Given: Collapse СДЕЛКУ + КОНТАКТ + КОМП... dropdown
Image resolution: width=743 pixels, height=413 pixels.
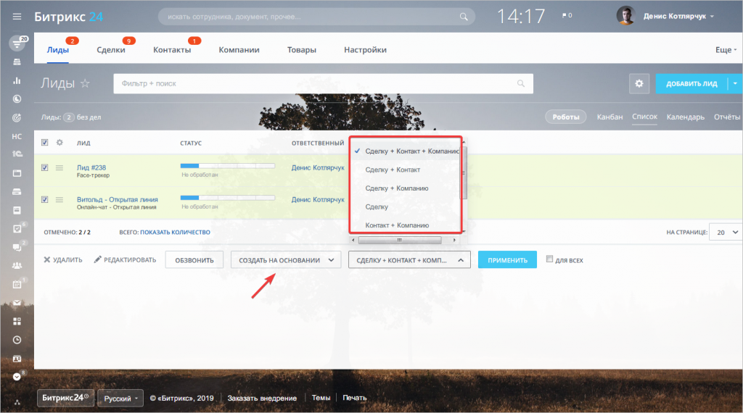Looking at the screenshot, I should (409, 259).
